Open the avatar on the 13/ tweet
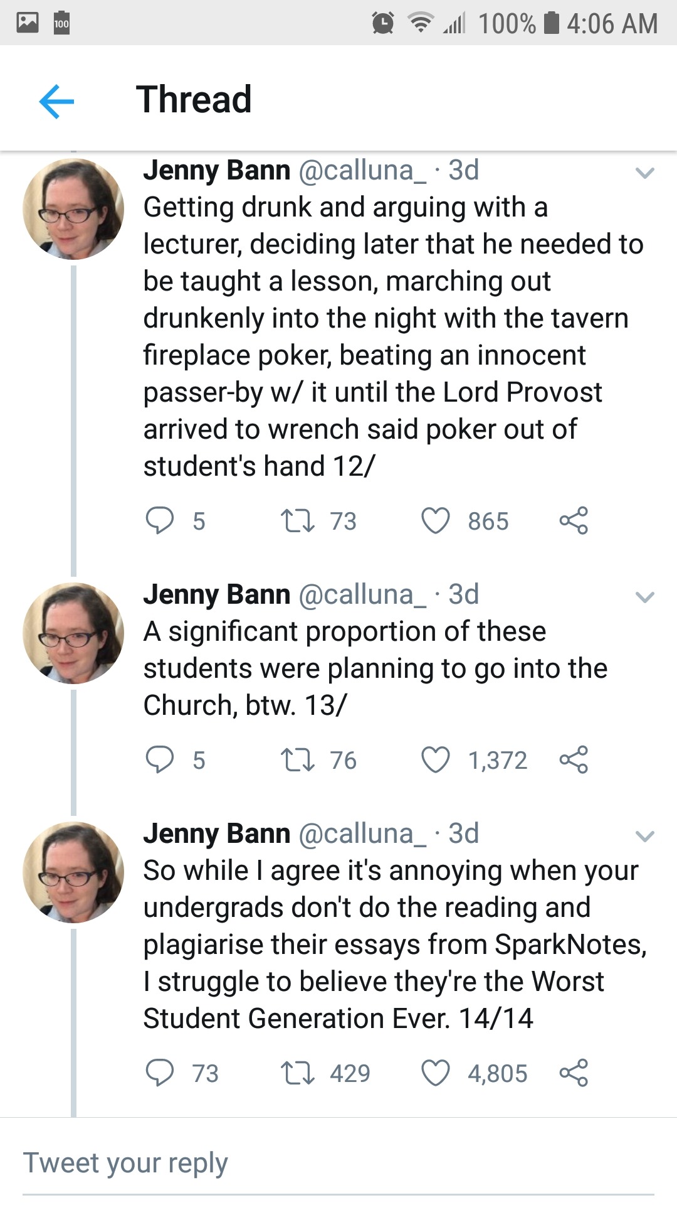Screen dimensions: 677x1205 [73, 633]
